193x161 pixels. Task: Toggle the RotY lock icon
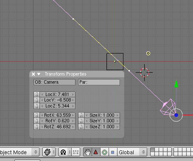(x=37, y=121)
